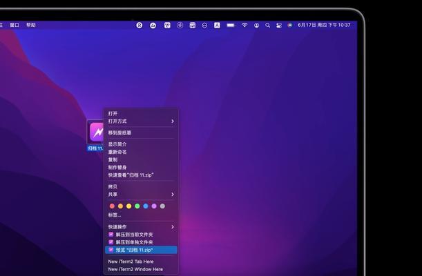Choose 快速查看 "归档 11.zip"
The image size is (422, 276).
tap(141, 175)
